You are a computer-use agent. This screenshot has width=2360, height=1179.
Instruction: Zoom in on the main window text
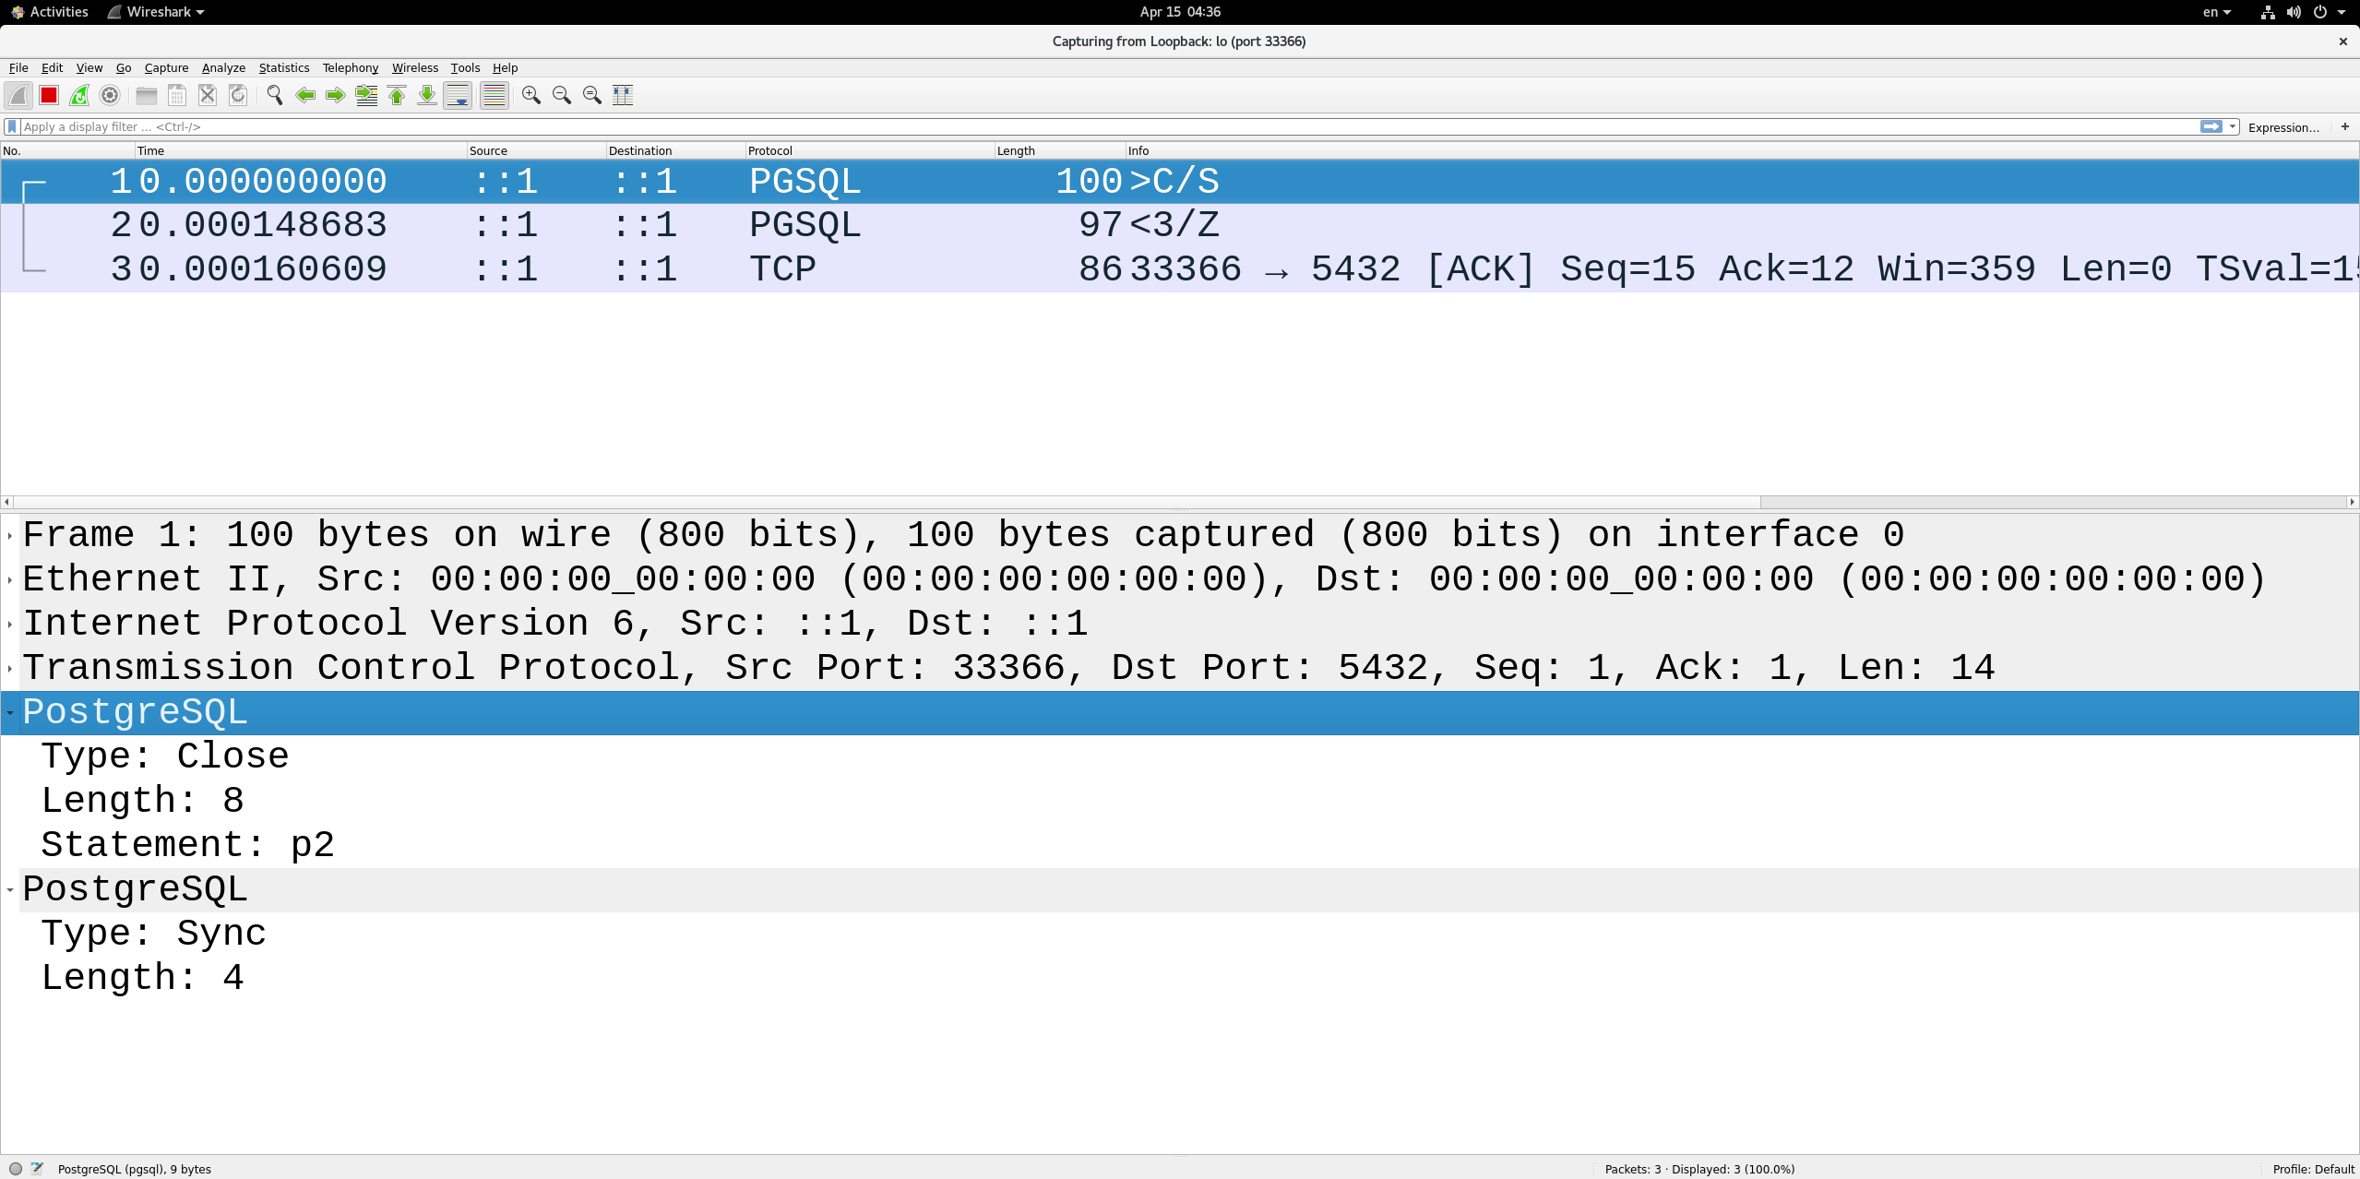[531, 95]
